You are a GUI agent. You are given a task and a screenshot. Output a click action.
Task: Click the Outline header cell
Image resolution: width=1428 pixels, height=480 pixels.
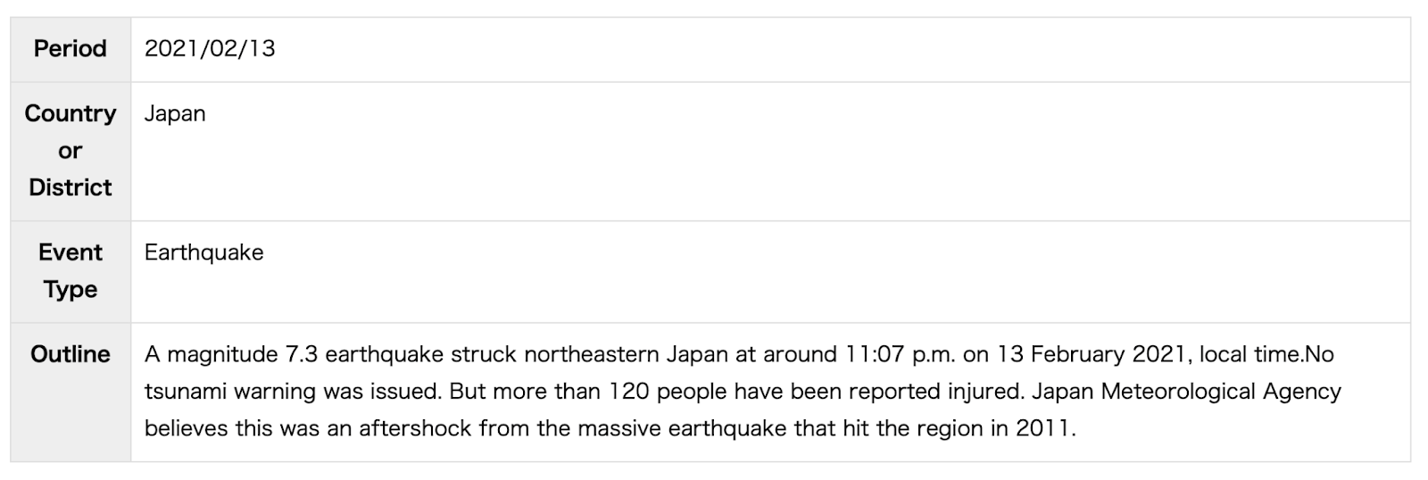(x=71, y=392)
